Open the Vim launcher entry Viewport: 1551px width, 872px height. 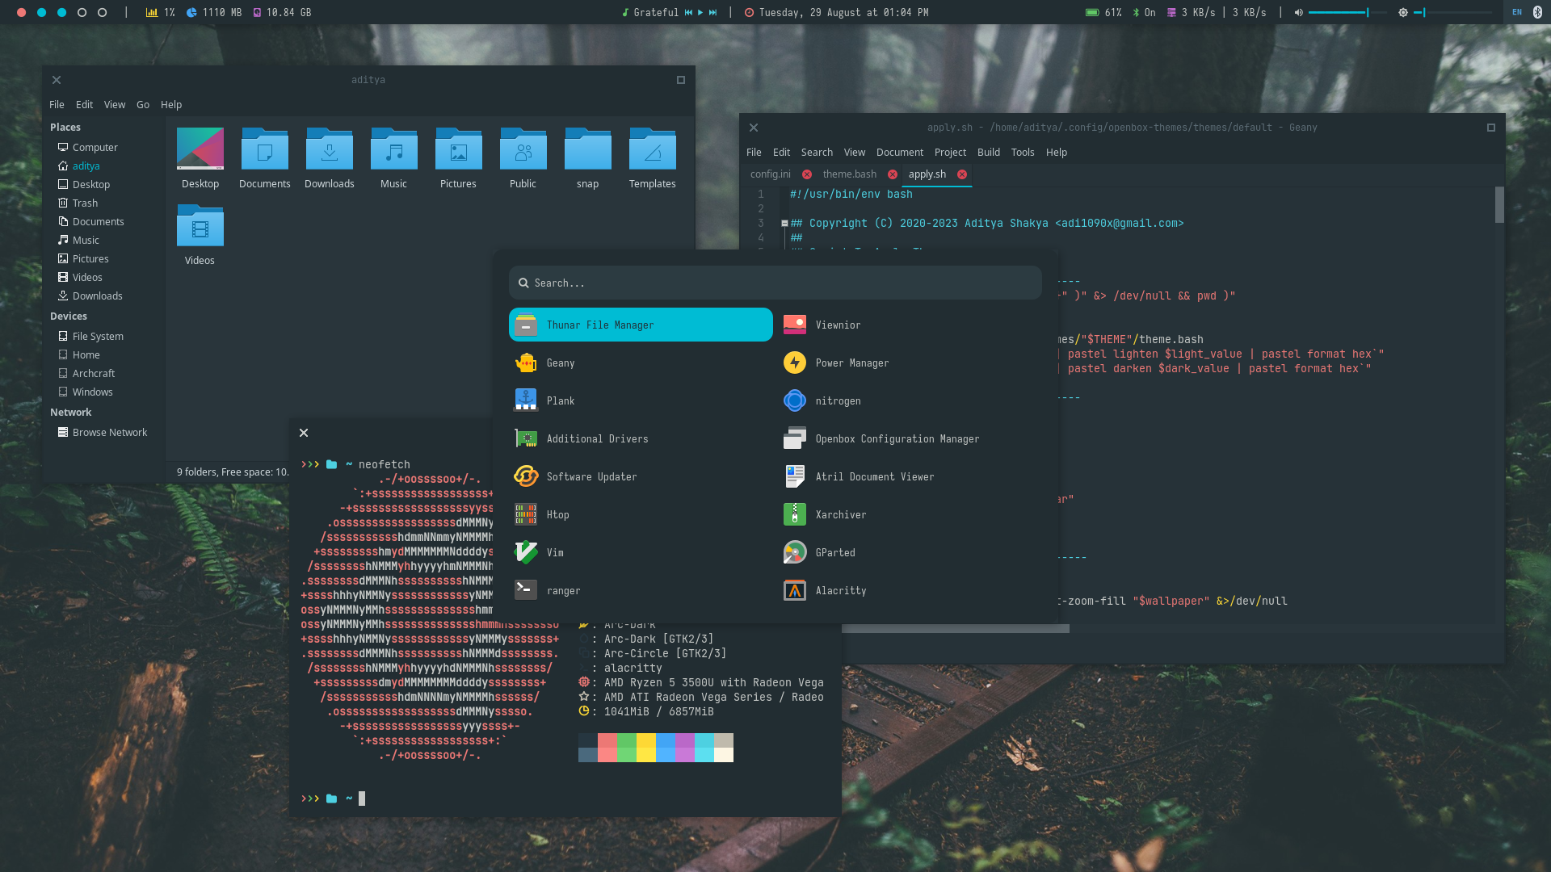tap(555, 553)
